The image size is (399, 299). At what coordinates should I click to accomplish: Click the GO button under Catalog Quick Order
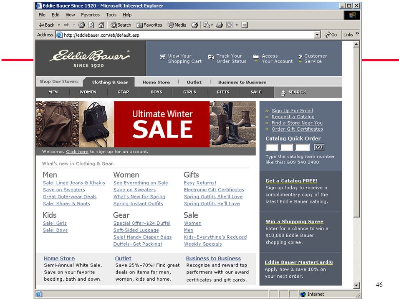(319, 147)
